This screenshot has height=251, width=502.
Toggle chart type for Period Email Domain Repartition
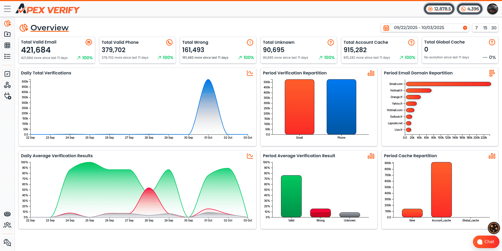coord(492,73)
